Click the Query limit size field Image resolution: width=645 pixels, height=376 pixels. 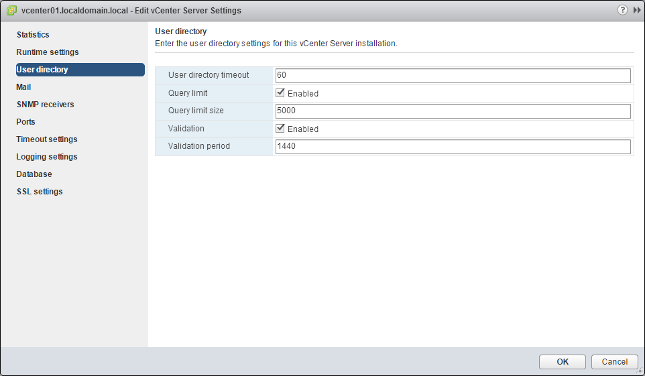pyautogui.click(x=453, y=111)
